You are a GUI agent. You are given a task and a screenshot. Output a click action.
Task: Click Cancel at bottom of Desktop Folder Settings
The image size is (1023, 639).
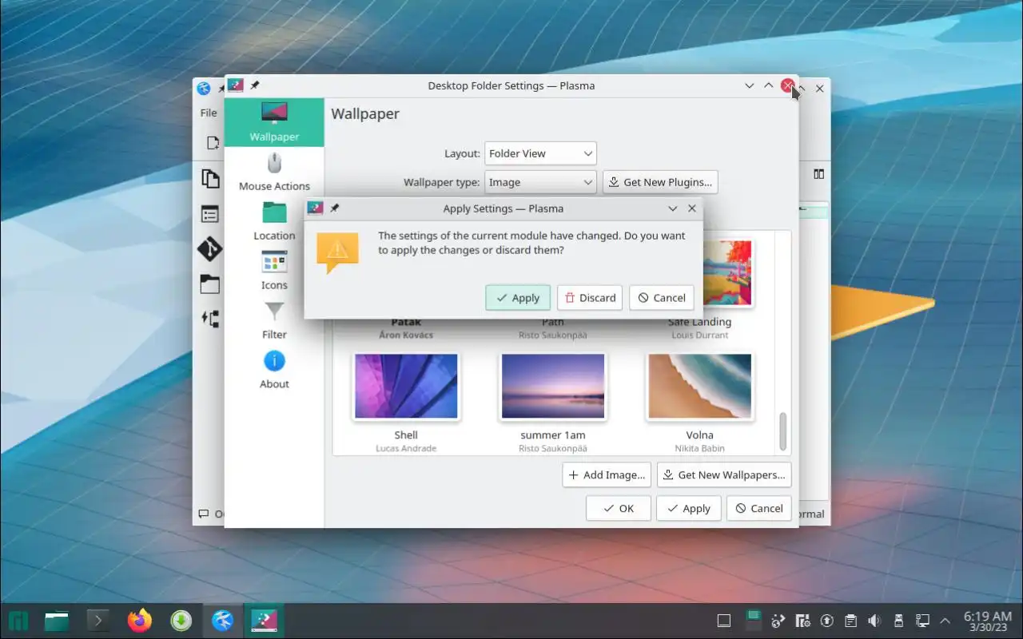pos(759,509)
